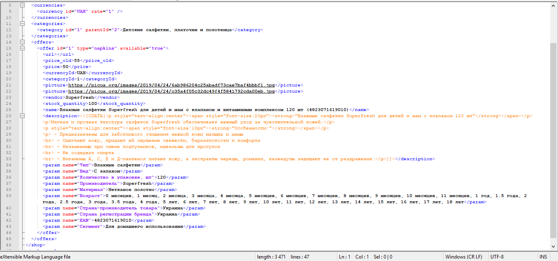The width and height of the screenshot is (558, 261).
Task: Click the "Особенности:" heading text on line 28
Action: coord(252,128)
